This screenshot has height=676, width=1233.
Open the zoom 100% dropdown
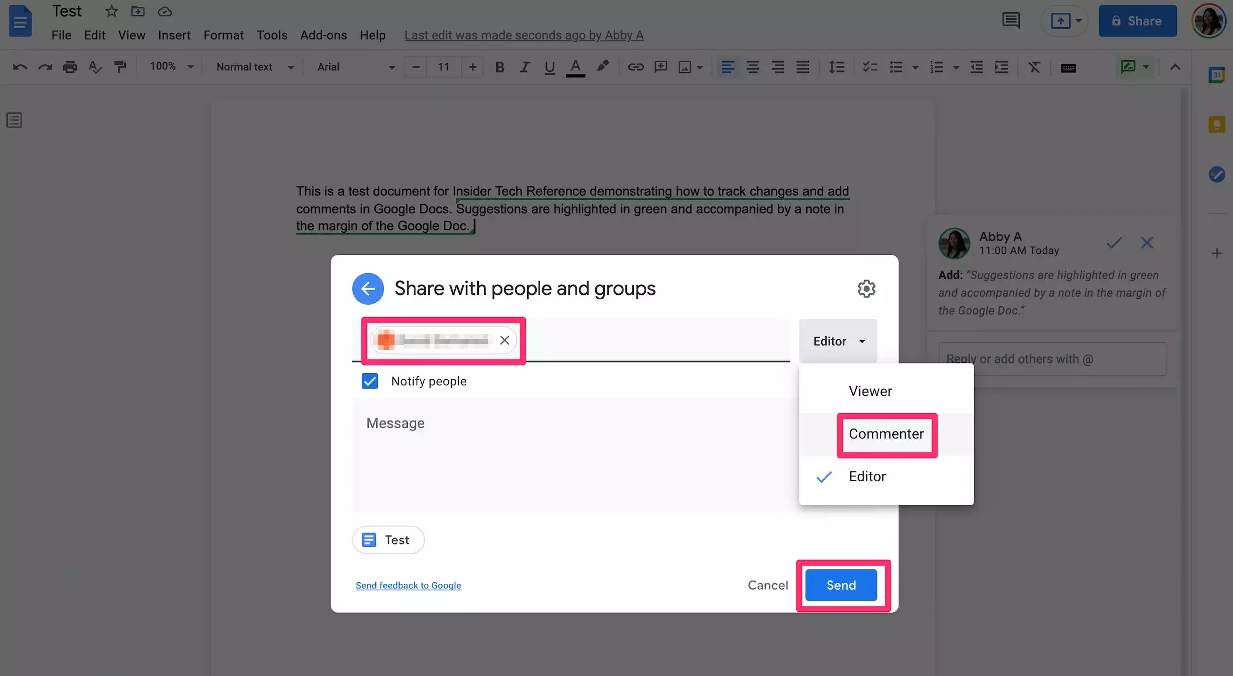[171, 67]
